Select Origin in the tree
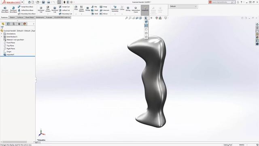Image resolution: width=259 pixels, height=146 pixels. [9, 52]
